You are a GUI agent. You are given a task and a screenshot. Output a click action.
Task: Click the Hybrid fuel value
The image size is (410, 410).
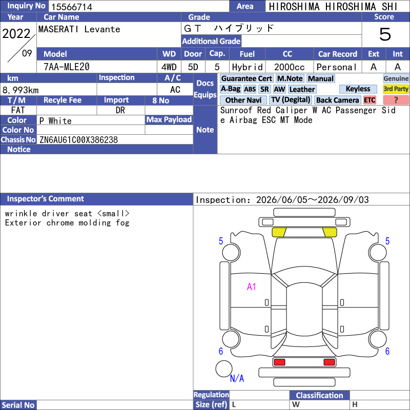pos(248,67)
